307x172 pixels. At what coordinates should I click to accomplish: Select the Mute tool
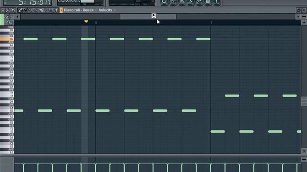(x=35, y=10)
